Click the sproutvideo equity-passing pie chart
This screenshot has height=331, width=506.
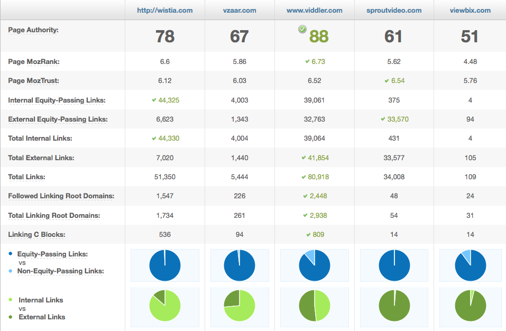[394, 265]
